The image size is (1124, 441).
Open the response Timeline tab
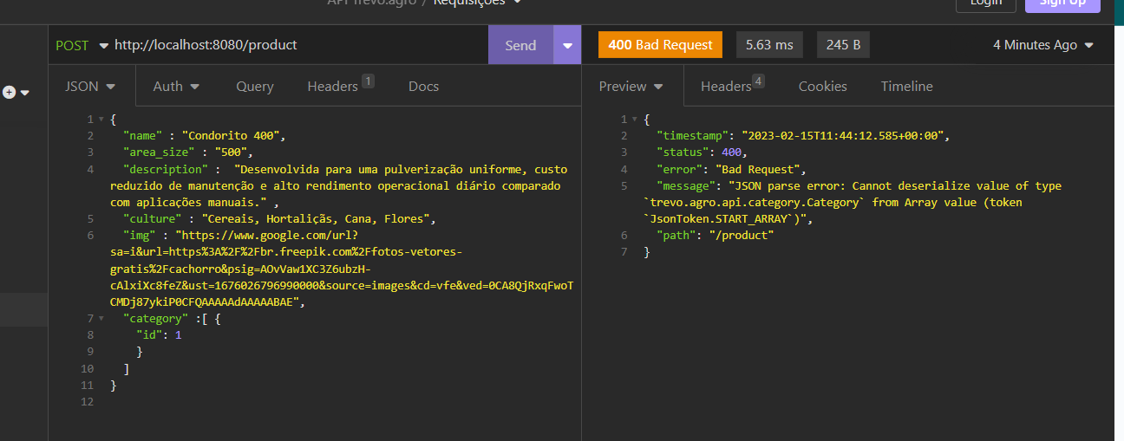[906, 87]
